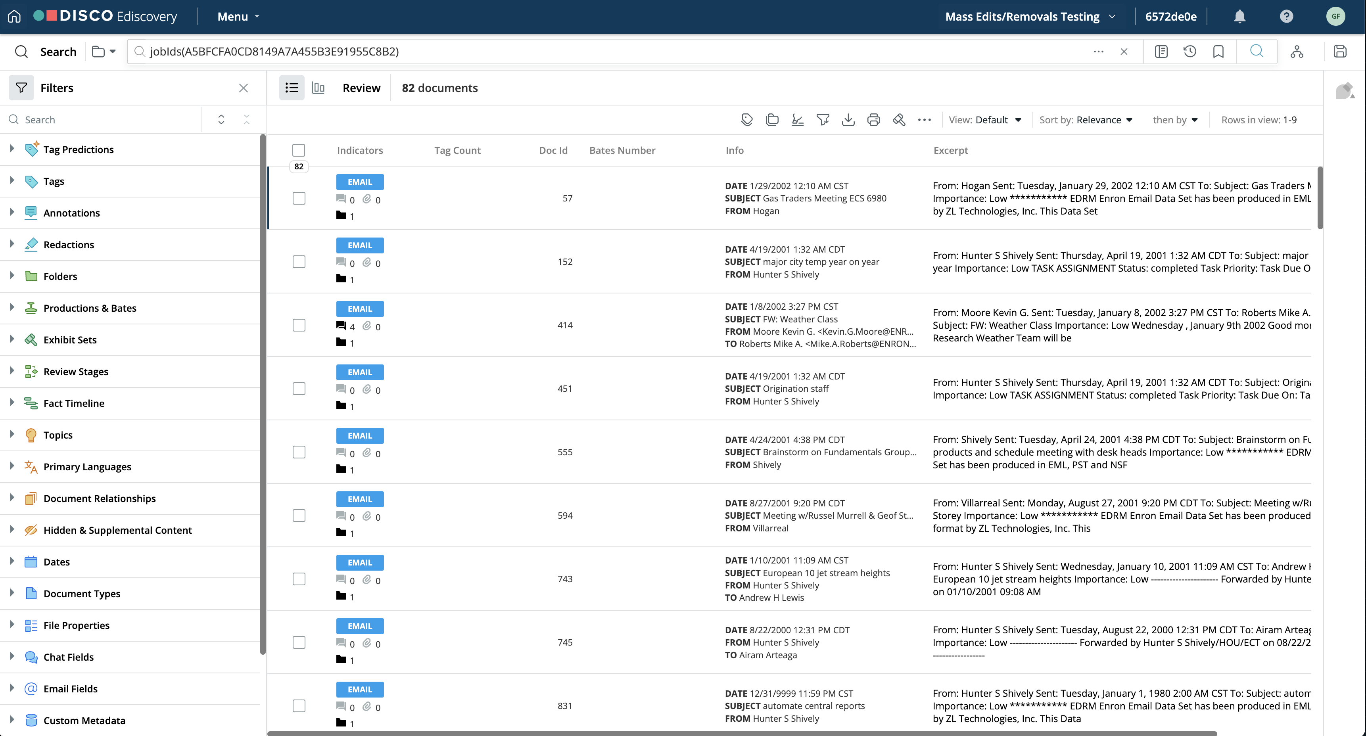Viewport: 1366px width, 736px height.
Task: Open Sort by Relevance dropdown
Action: [x=1086, y=120]
